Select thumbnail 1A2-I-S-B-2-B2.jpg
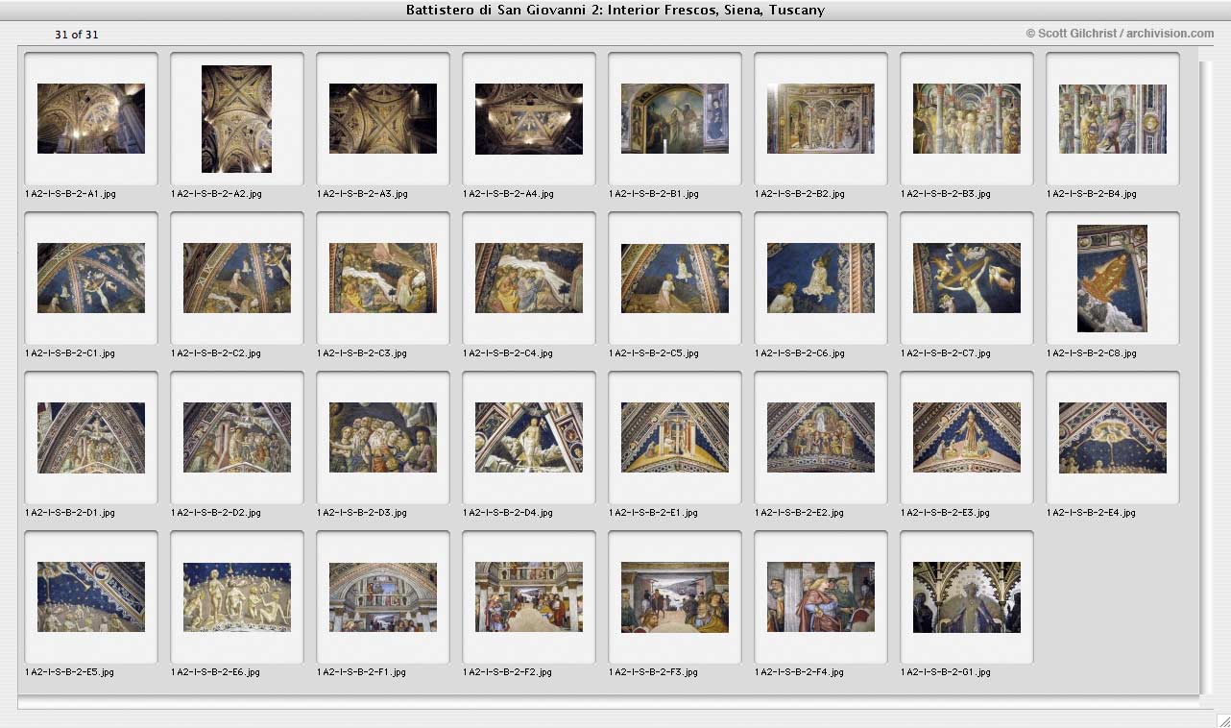1231x728 pixels. (821, 118)
